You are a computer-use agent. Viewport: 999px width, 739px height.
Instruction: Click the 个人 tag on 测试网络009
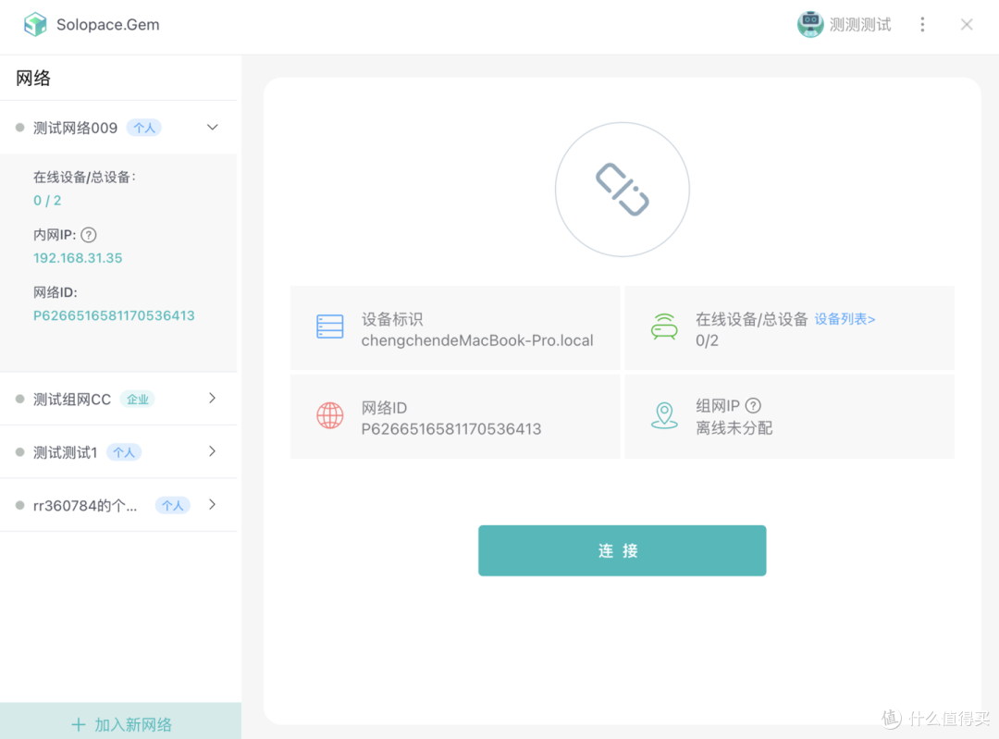click(x=144, y=128)
